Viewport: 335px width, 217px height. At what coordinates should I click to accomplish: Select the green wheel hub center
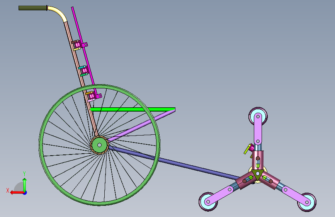(99, 145)
